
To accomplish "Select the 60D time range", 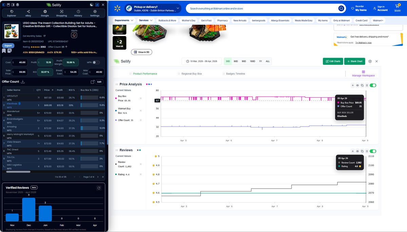I will point(236,61).
